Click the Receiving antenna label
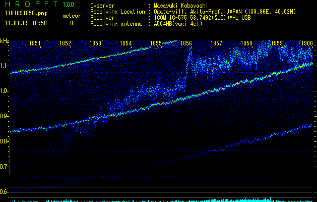Image resolution: width=317 pixels, height=202 pixels. (x=116, y=24)
